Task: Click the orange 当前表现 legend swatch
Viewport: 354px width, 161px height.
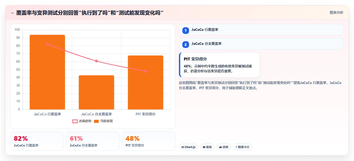Action: 96,121
